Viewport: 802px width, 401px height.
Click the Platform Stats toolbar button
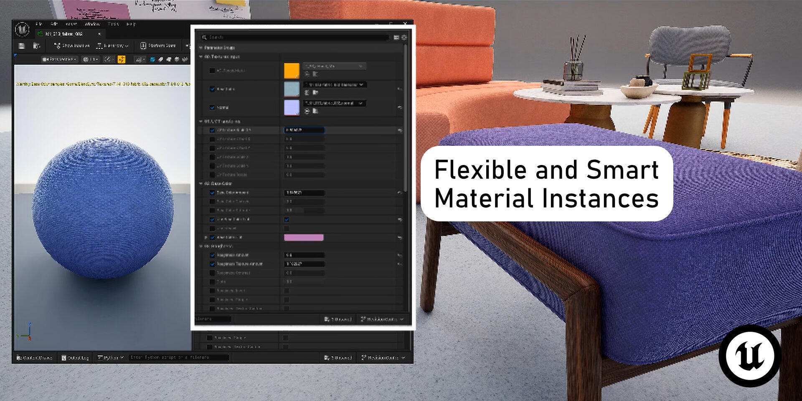[x=157, y=46]
